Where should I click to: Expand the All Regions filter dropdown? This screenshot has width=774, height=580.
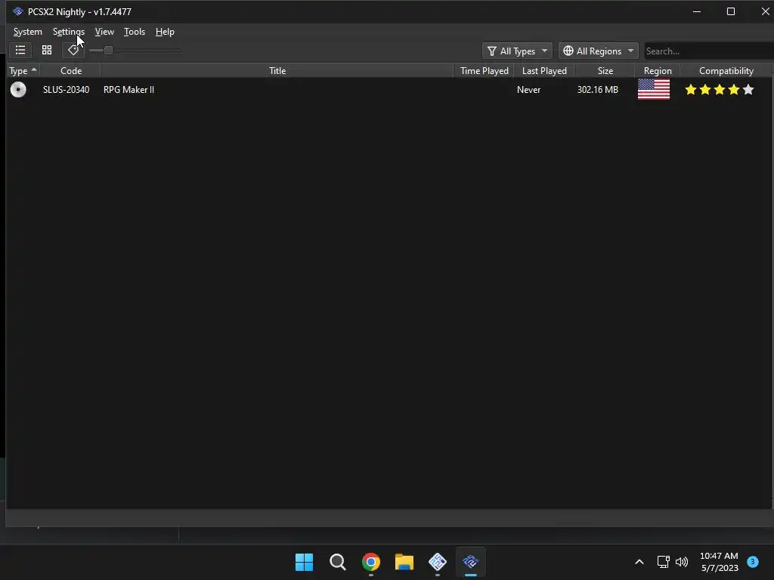[599, 51]
